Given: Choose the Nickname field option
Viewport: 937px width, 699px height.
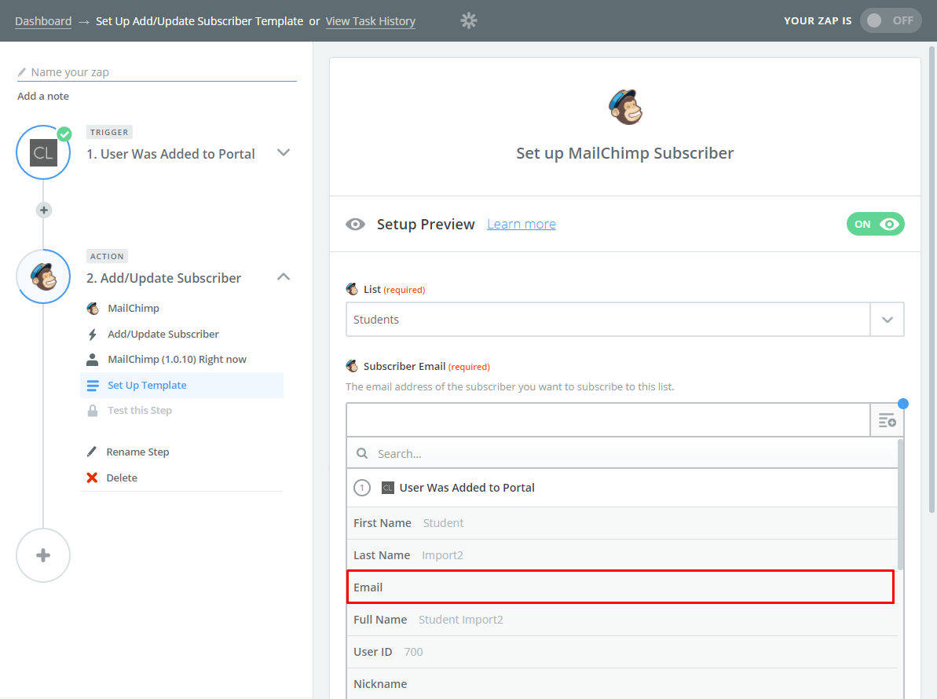Looking at the screenshot, I should click(622, 684).
